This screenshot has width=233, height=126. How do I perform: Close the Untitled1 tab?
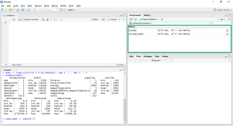point(16,16)
